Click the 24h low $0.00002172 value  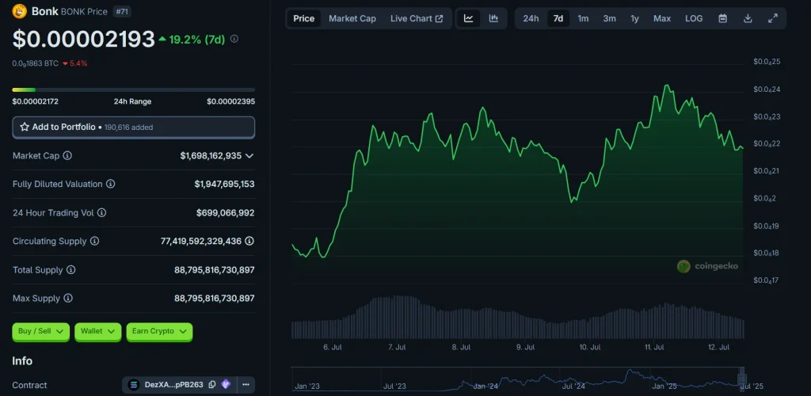pos(35,101)
